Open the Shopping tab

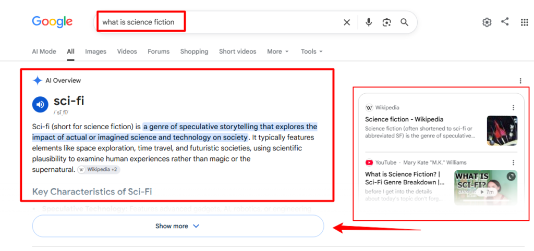click(x=194, y=52)
